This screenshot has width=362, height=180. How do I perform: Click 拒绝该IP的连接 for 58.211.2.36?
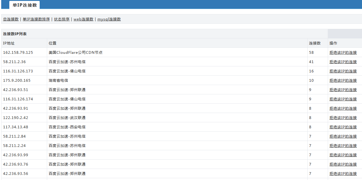tap(343, 62)
